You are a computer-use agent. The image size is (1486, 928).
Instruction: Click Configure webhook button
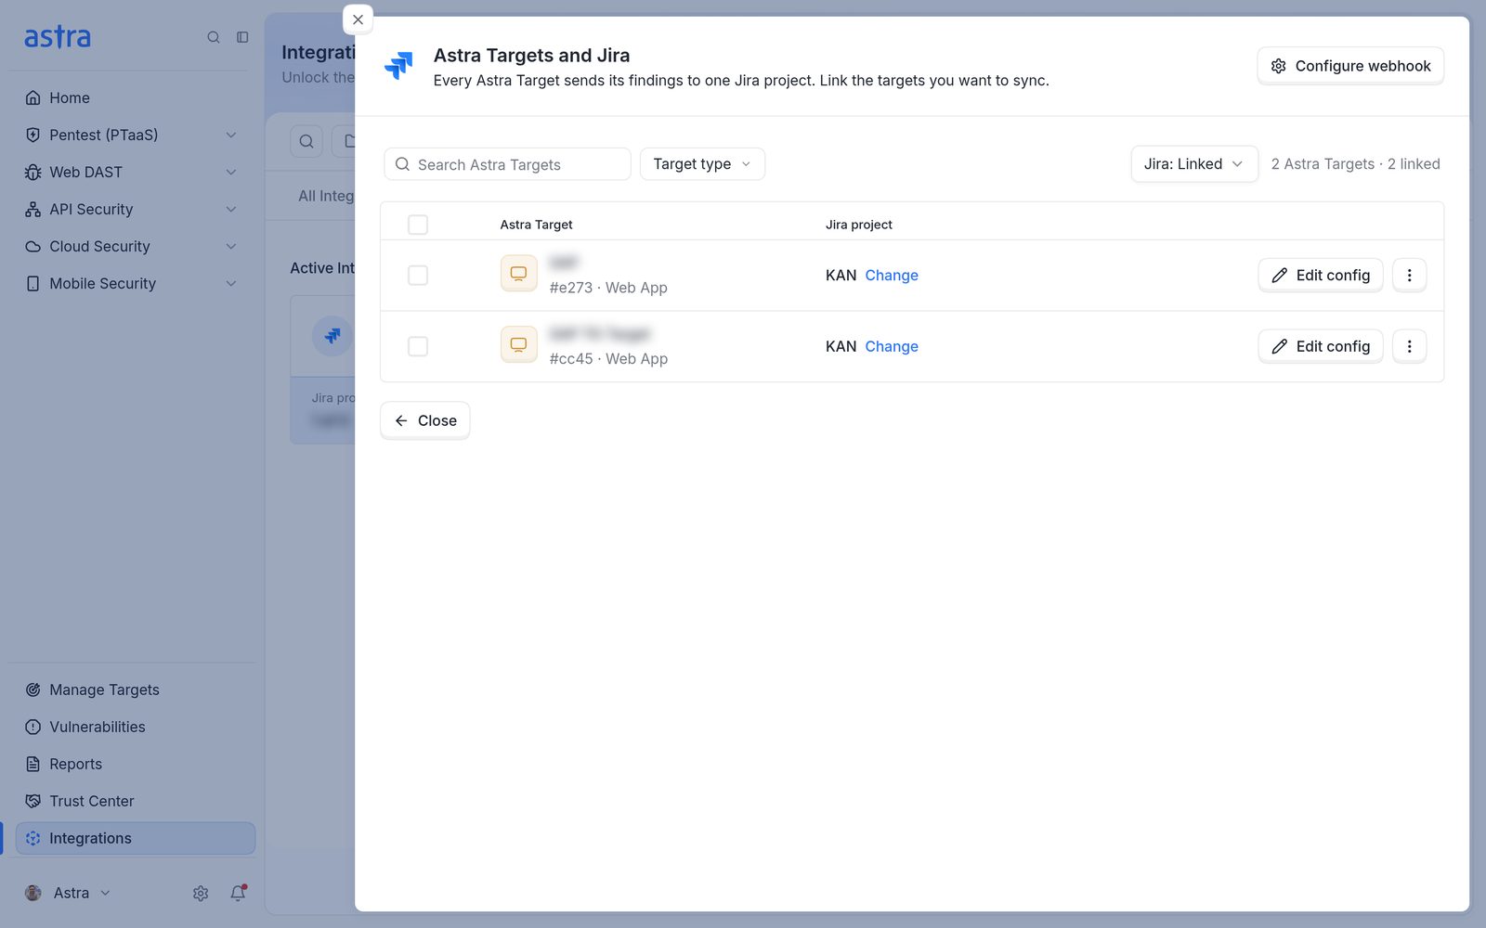pos(1350,66)
